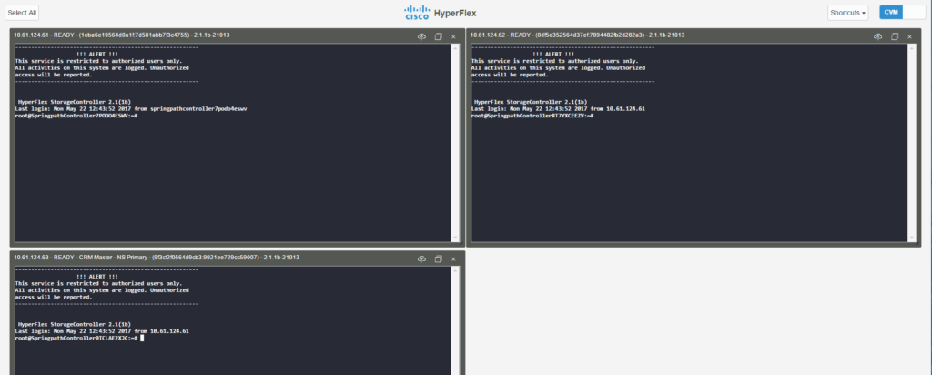Screen dimensions: 932x375
Task: Click scroll-up arrow in 10.61.124.61 terminal
Action: pos(455,47)
